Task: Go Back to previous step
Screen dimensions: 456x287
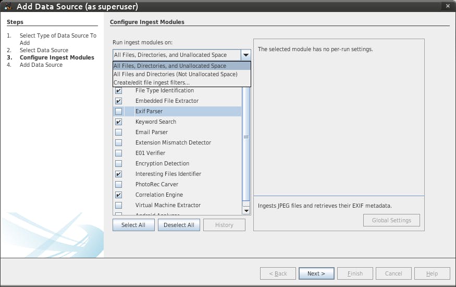Action: pos(278,273)
